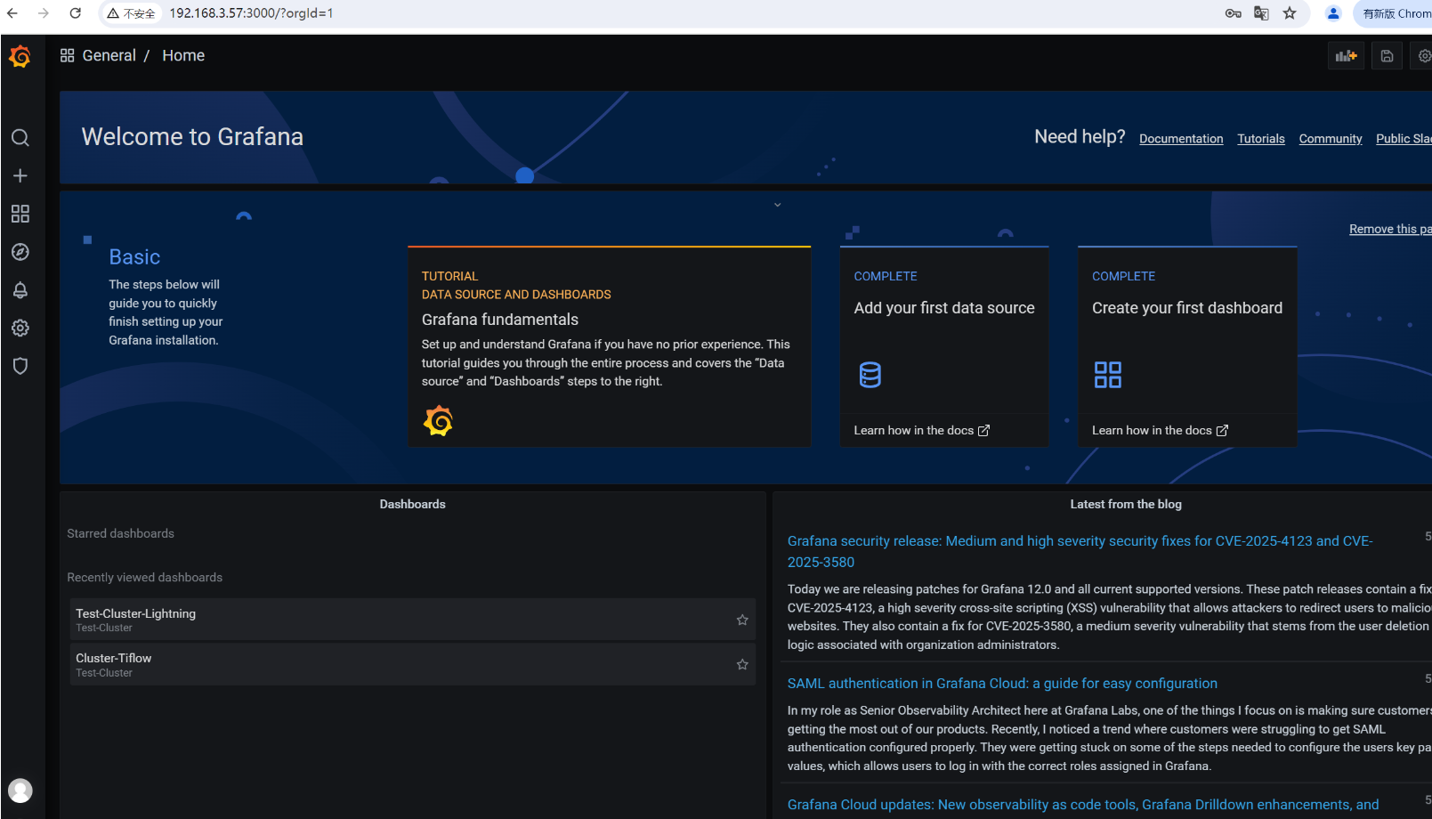Click the Welcome to Grafana heading
Image resolution: width=1432 pixels, height=819 pixels.
click(192, 136)
